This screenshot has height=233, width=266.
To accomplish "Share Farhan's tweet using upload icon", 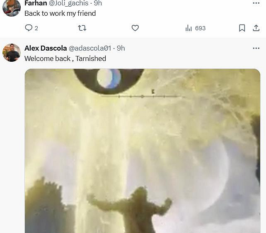I will point(256,28).
